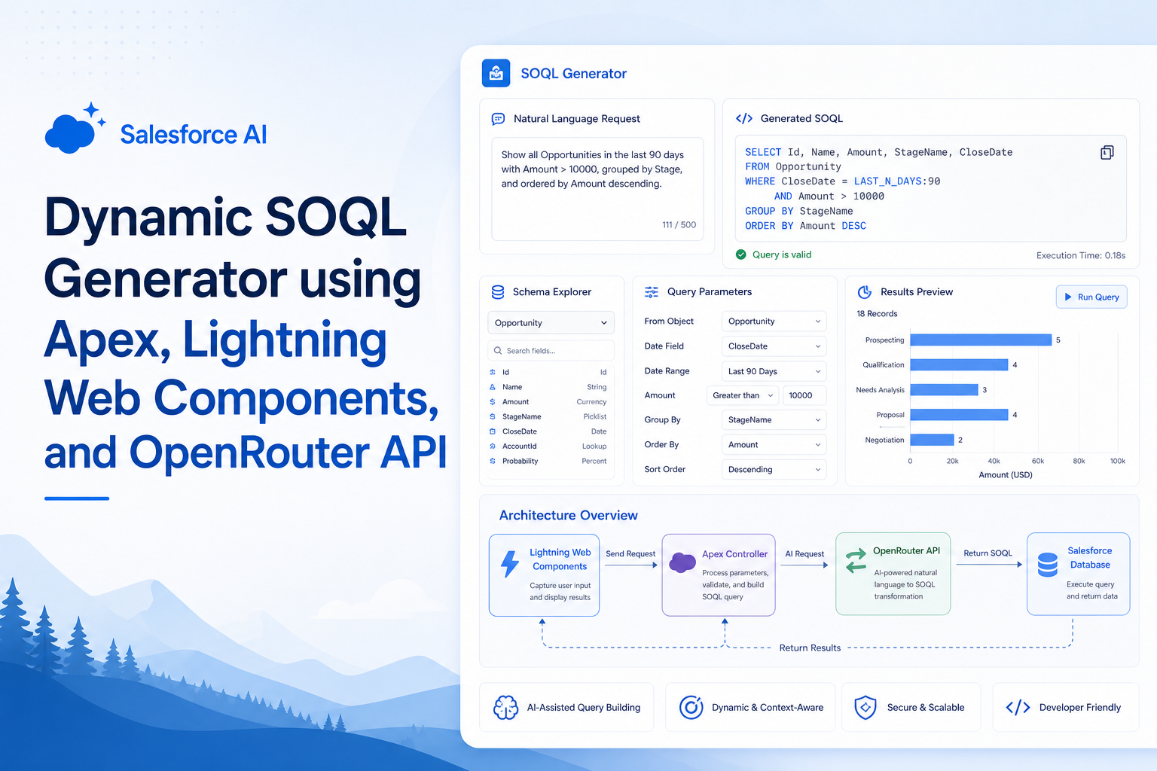The width and height of the screenshot is (1157, 771).
Task: Click the purple Apex Controller cloud icon
Action: (x=682, y=562)
